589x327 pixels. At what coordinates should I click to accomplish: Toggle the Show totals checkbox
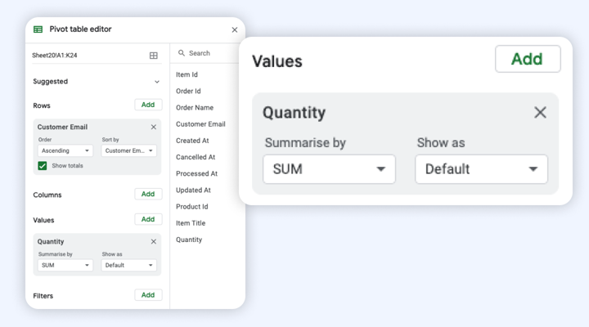click(x=42, y=166)
